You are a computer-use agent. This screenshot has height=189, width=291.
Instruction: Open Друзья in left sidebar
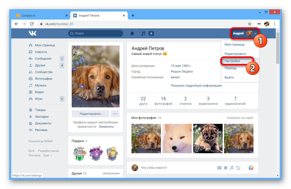tap(40, 65)
